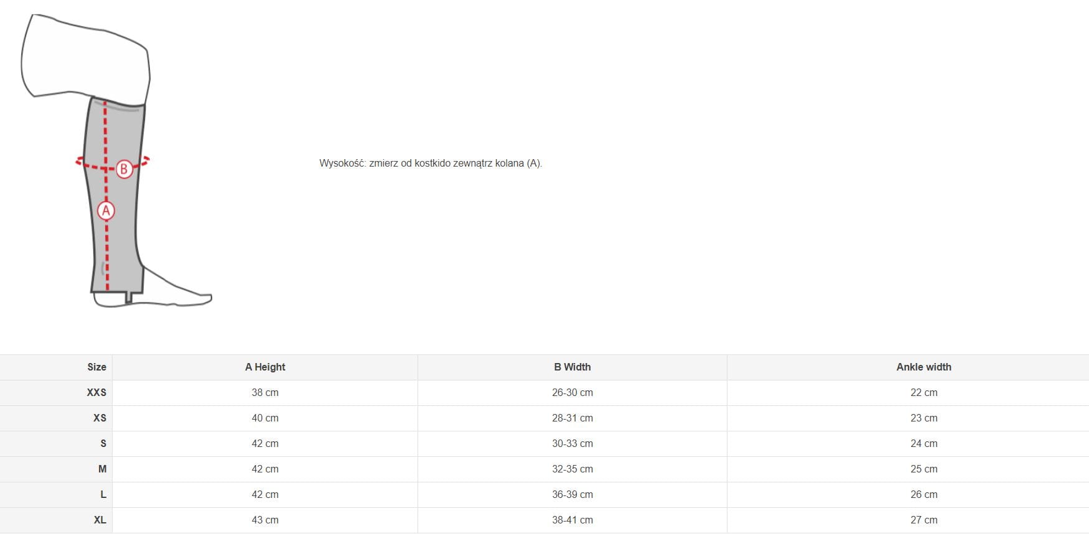The width and height of the screenshot is (1089, 534).
Task: Click the M size row label
Action: pyautogui.click(x=102, y=469)
